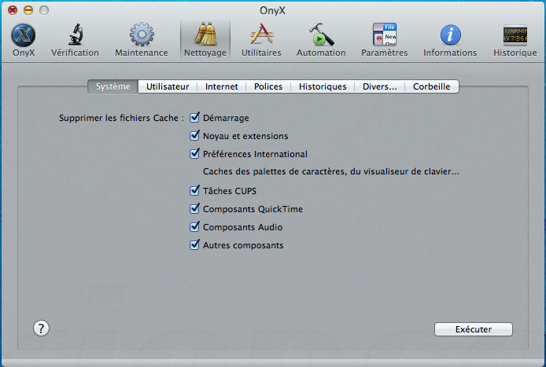
Task: Click the OnyX window title
Action: point(273,10)
